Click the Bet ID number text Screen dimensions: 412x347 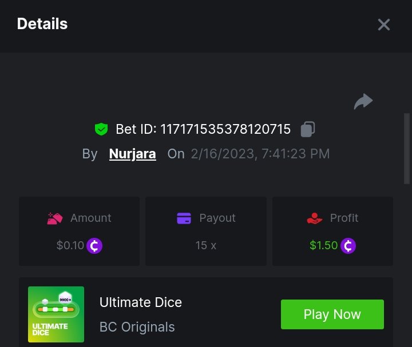(x=225, y=130)
